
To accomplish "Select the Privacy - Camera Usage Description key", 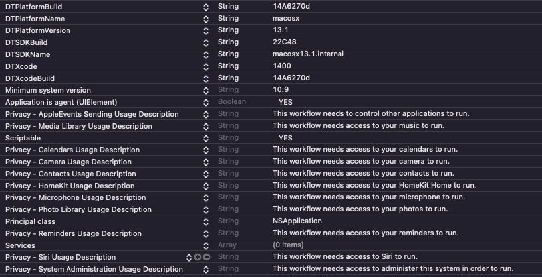I will tap(68, 162).
